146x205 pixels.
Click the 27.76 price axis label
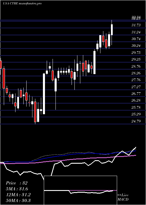tap(136, 80)
